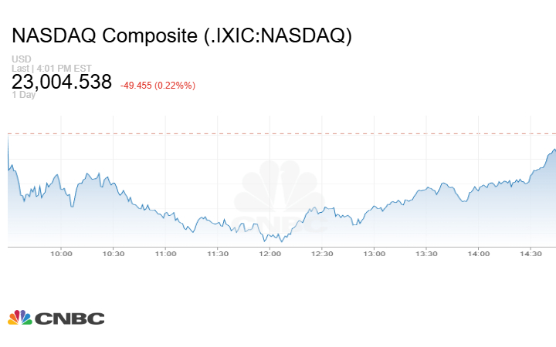
Task: Select the 1 Day range label
Action: 24,94
